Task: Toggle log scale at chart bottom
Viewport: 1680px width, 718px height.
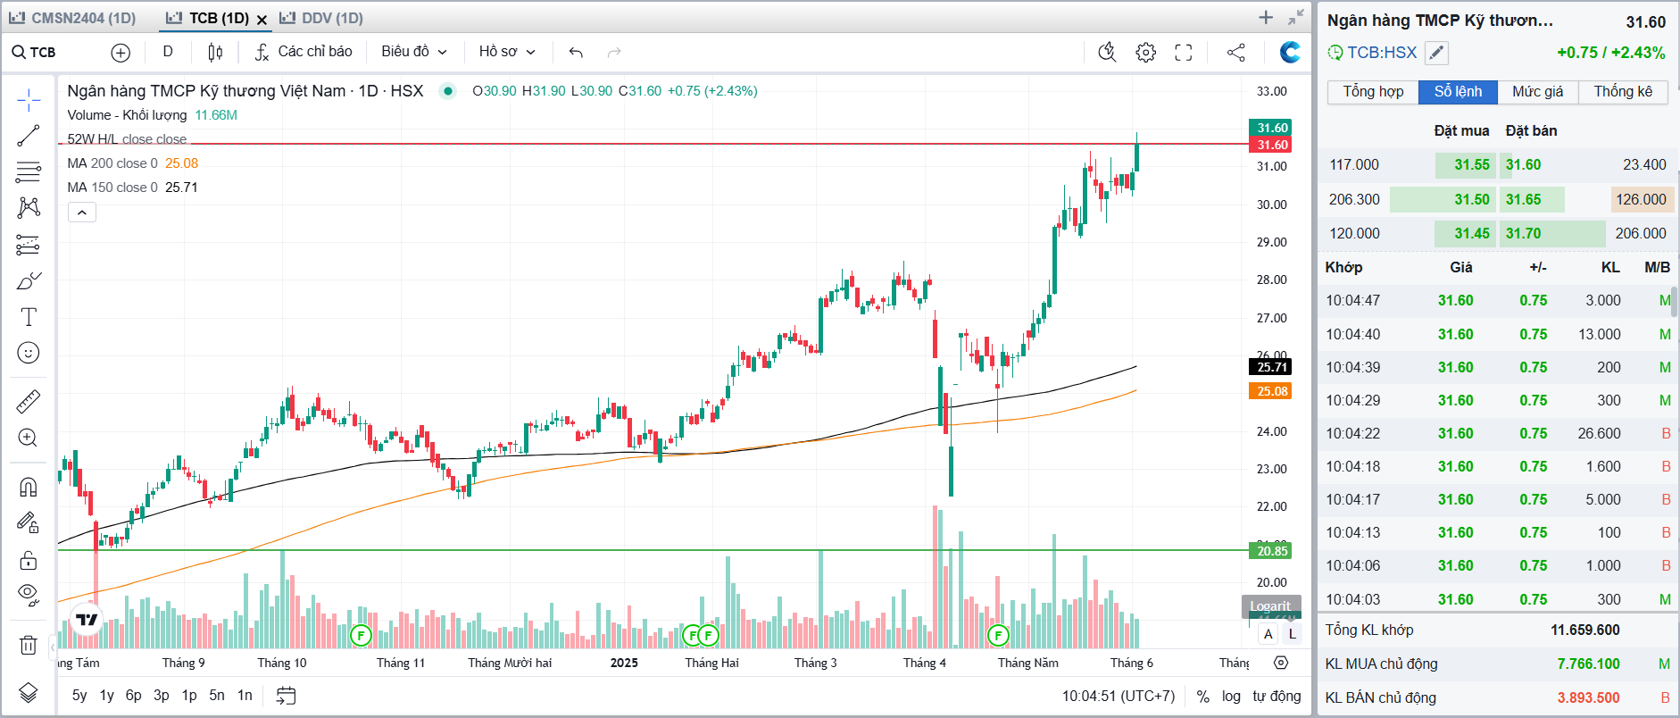Action: (1231, 696)
